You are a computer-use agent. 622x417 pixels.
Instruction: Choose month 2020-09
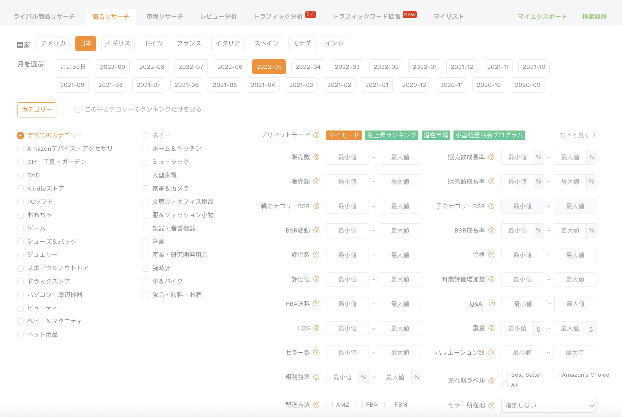[528, 85]
